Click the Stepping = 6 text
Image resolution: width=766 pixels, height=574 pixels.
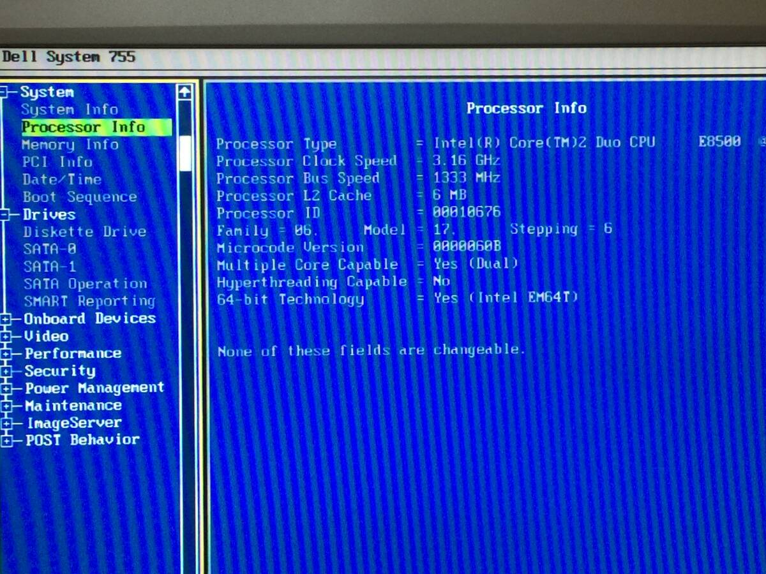(x=560, y=229)
